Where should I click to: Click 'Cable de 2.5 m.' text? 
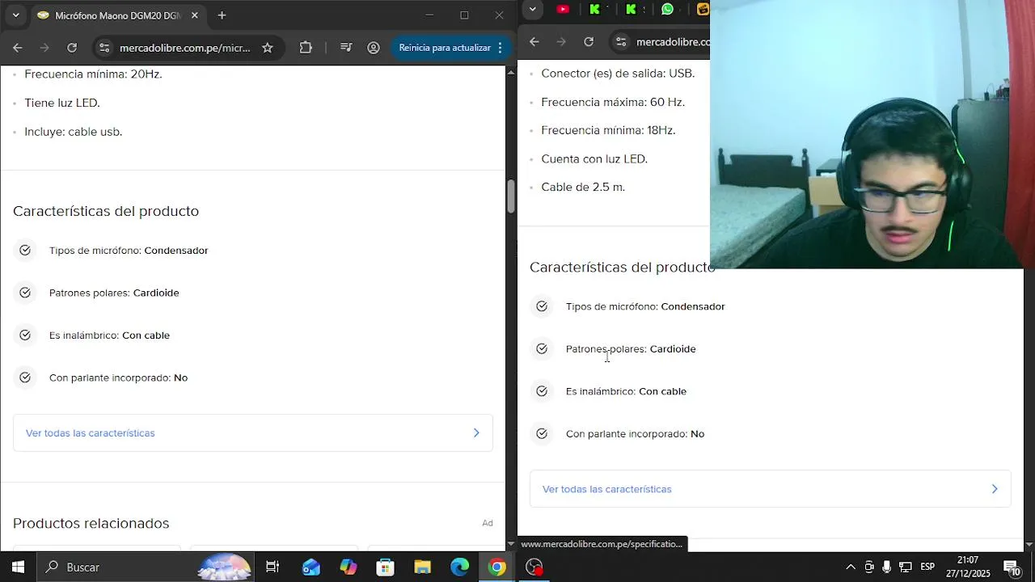click(583, 187)
